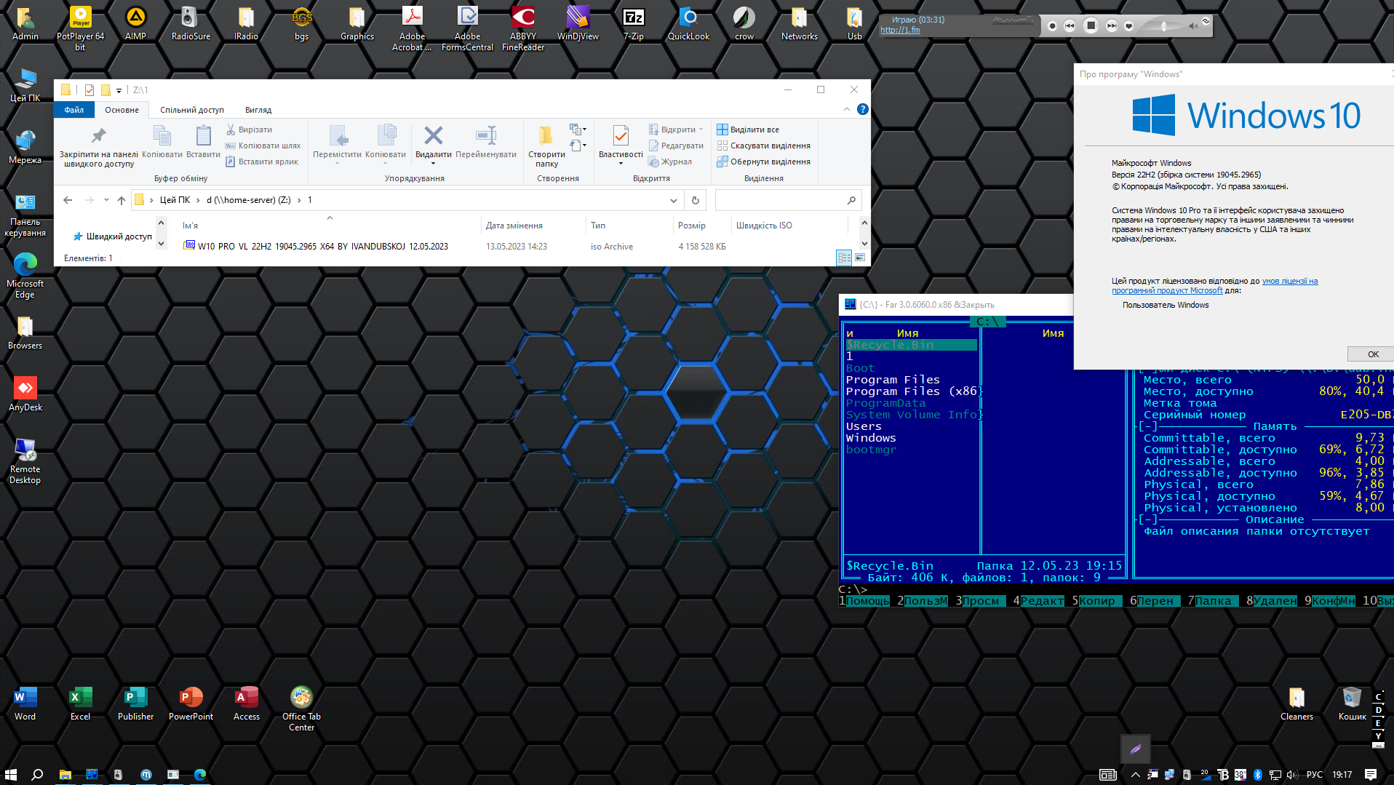Click the radio player volume slider handle

click(x=1163, y=26)
